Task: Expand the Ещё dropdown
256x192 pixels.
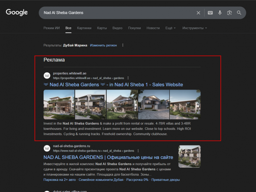Action: (x=170, y=28)
